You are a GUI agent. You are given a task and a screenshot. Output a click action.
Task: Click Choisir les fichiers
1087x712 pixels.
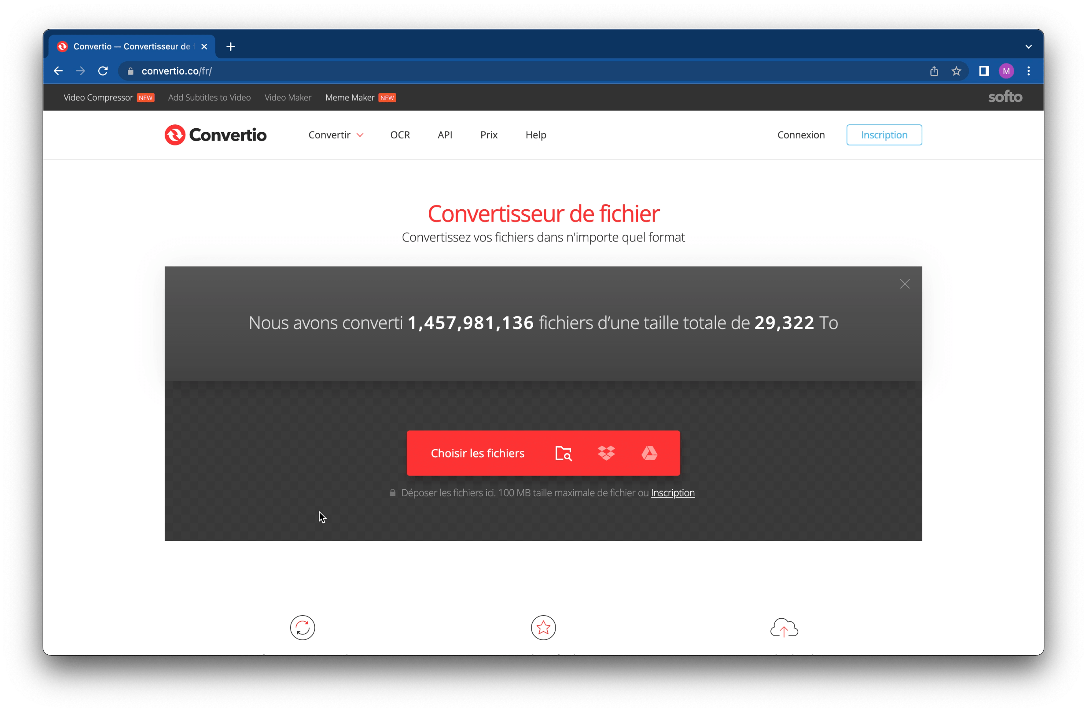pyautogui.click(x=477, y=453)
